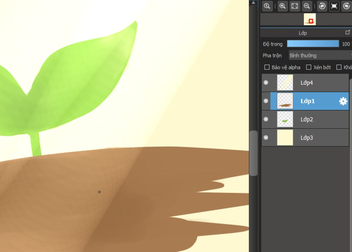Click the Lớp3 layer thumbnail
352x252 pixels.
[285, 138]
